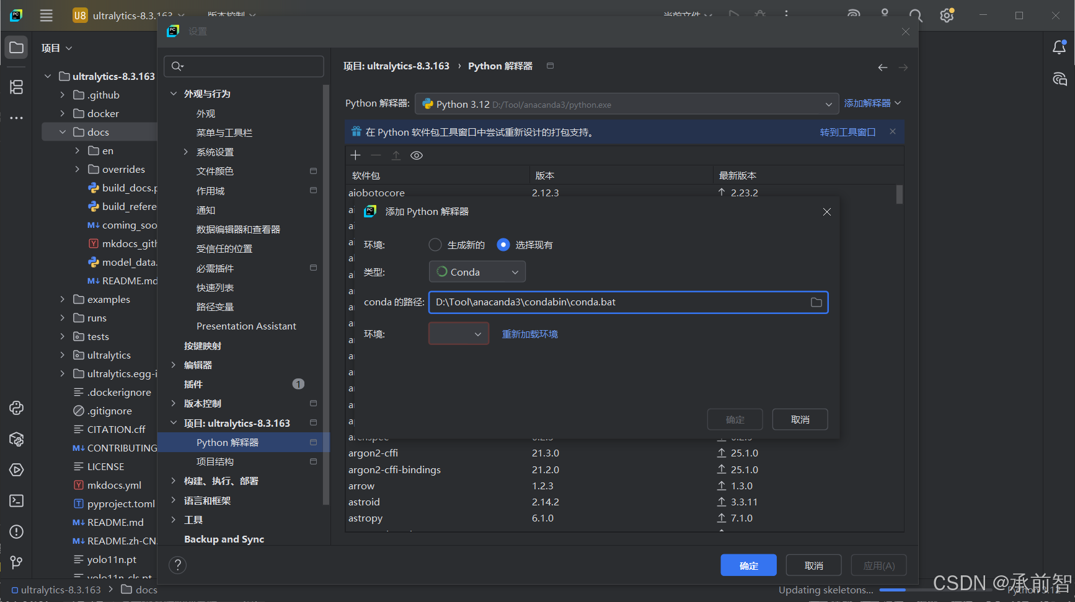1075x602 pixels.
Task: Open the interpreter type Conda dropdown
Action: pos(477,272)
